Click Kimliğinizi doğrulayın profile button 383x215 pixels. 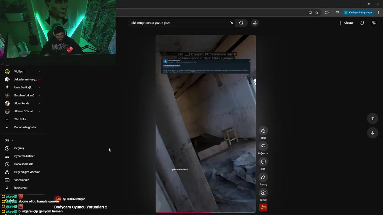(x=358, y=13)
